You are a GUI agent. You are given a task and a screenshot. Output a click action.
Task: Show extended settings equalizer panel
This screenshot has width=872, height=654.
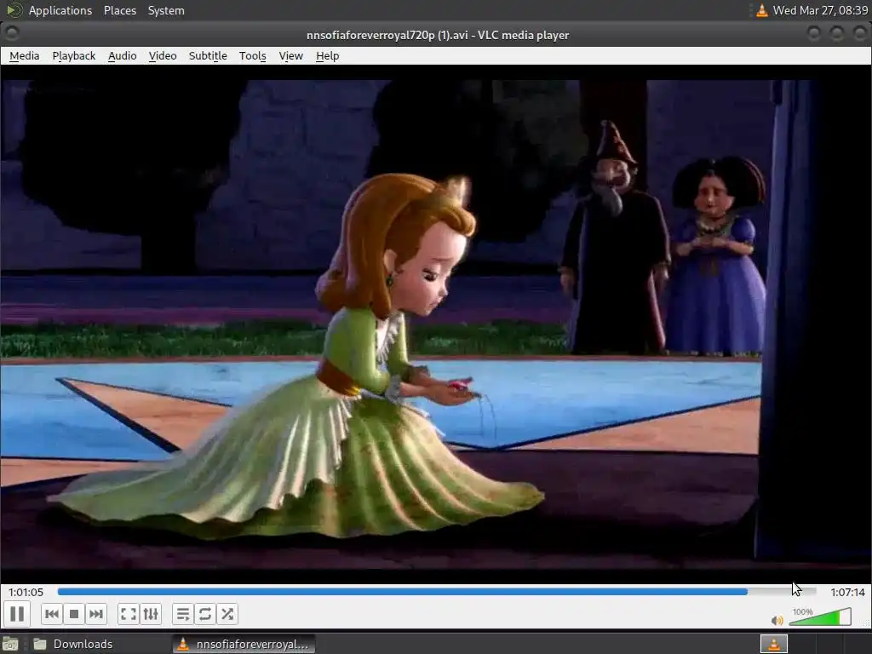[151, 614]
